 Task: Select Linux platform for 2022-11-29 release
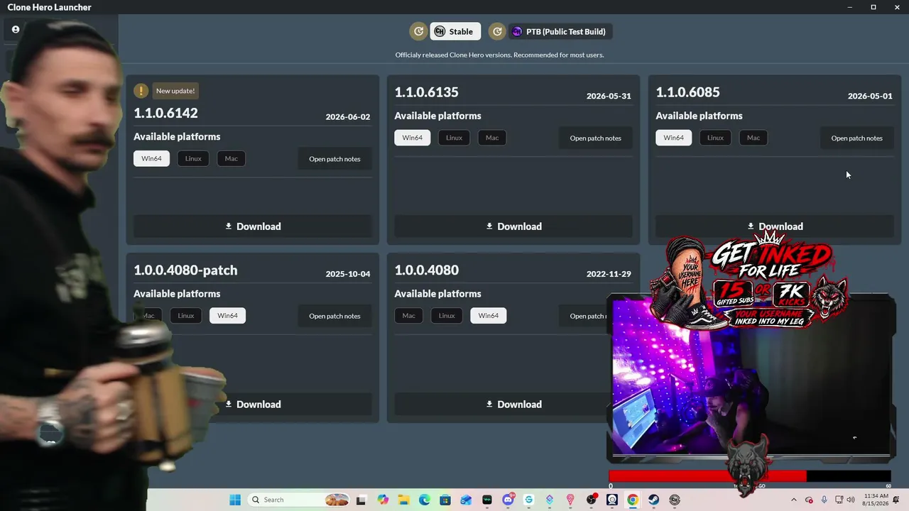[x=447, y=316]
